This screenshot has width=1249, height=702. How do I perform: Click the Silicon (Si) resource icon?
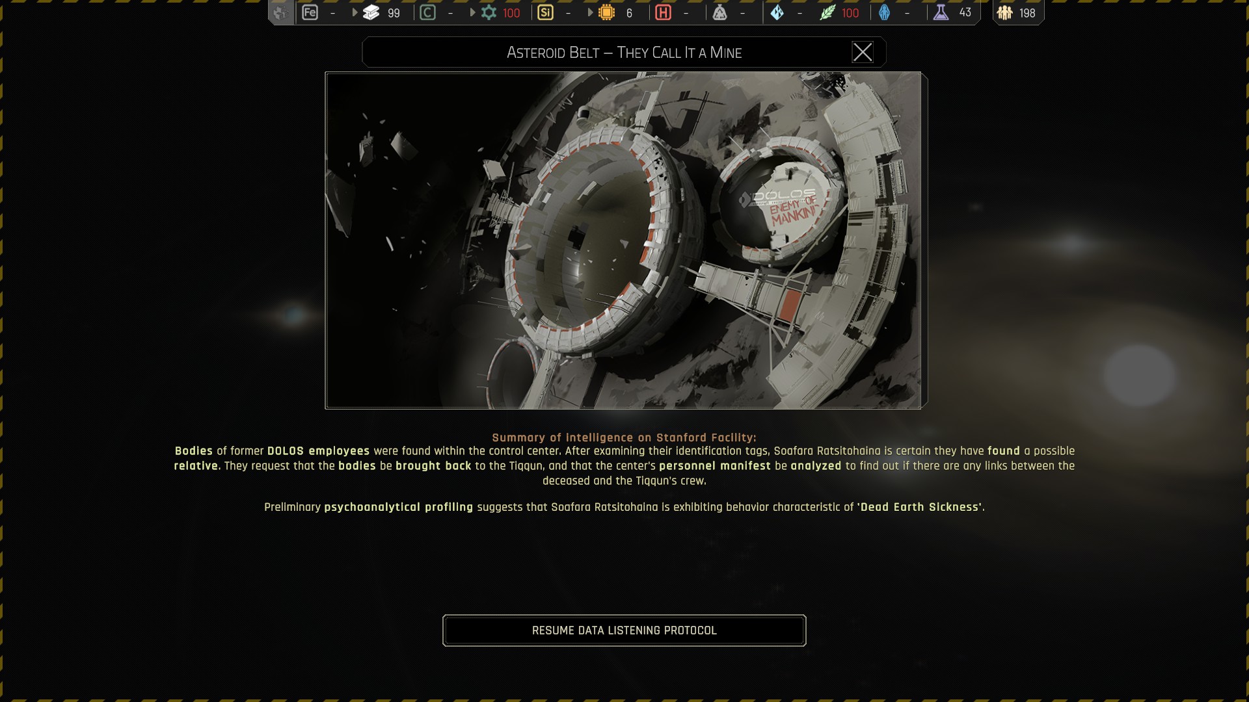(545, 12)
